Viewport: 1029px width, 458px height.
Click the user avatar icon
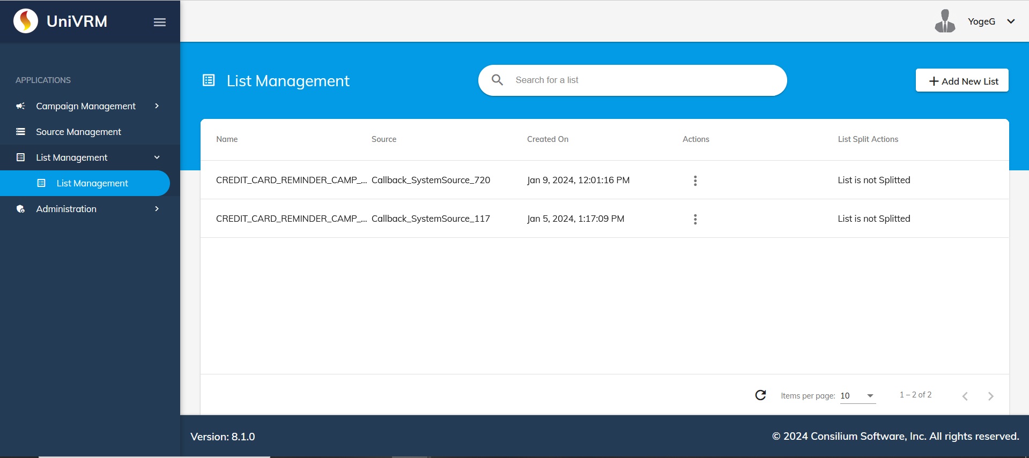point(944,21)
